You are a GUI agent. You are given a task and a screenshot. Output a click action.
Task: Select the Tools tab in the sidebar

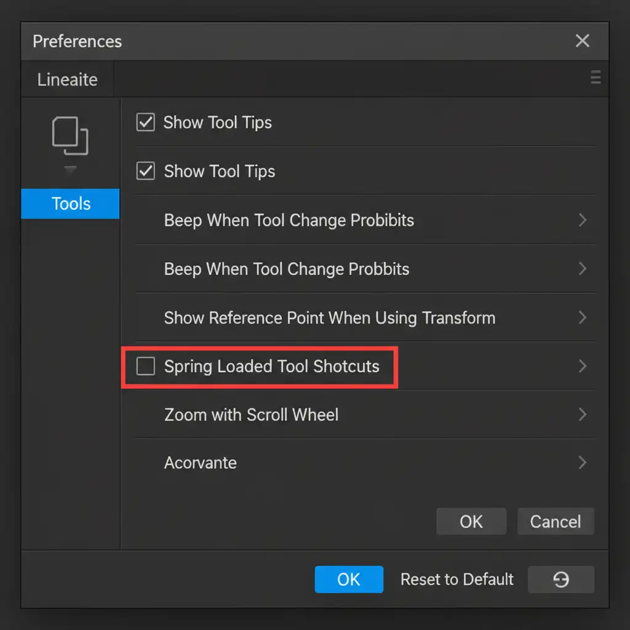pos(71,204)
